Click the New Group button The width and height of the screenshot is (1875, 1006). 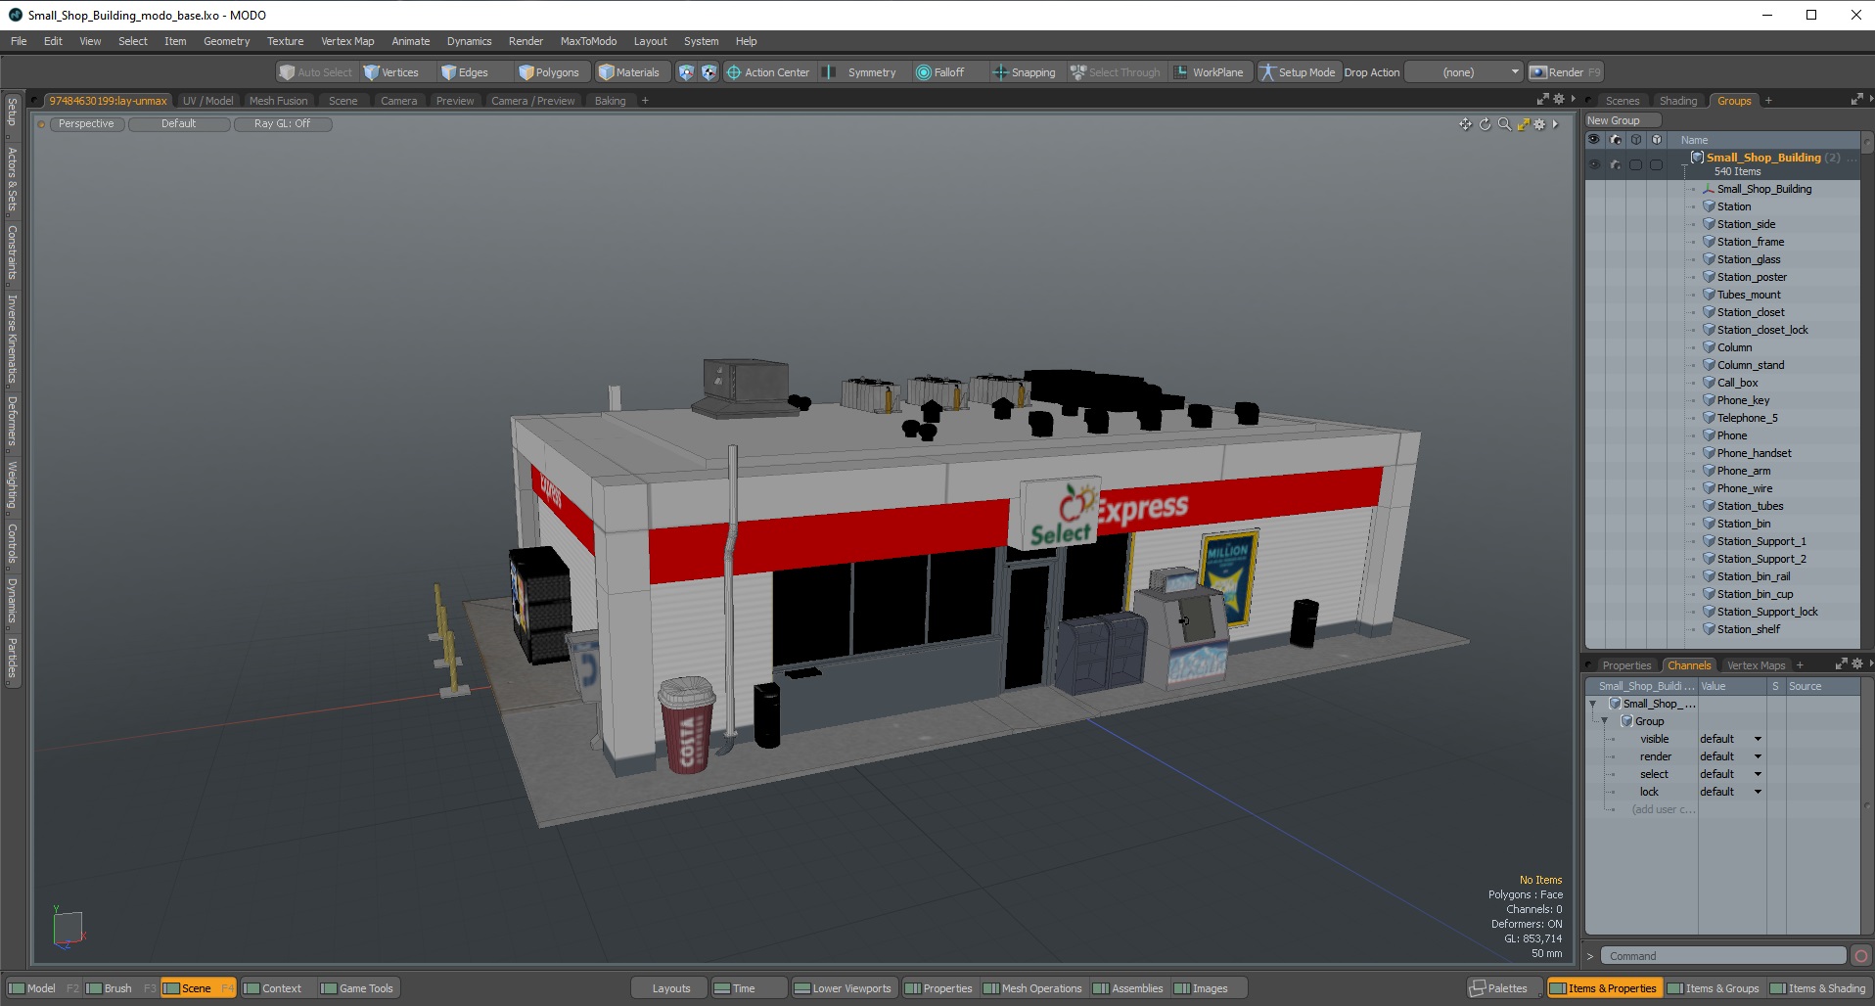[x=1623, y=120]
